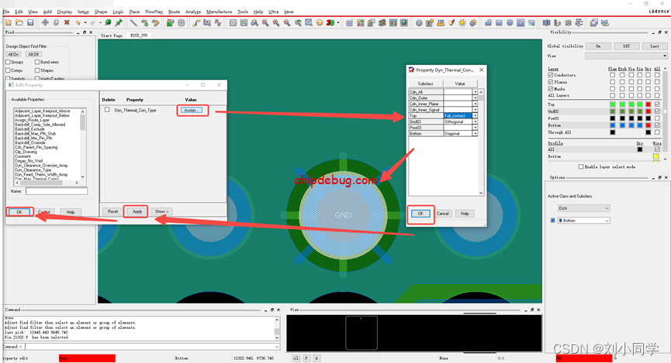Click Apply in Edit Property dialog

[x=137, y=211]
